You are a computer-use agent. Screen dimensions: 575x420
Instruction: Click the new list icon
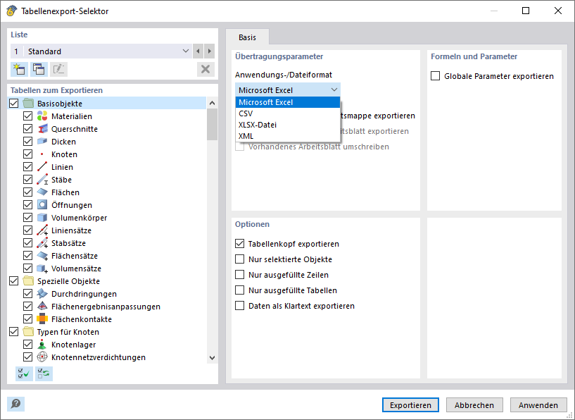point(19,68)
